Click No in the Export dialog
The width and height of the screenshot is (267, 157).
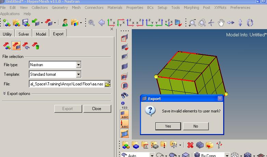pyautogui.click(x=196, y=126)
